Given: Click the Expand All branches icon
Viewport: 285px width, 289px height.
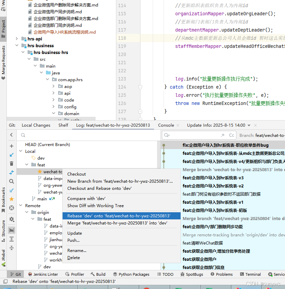Looking at the screenshot, I should (12, 239).
